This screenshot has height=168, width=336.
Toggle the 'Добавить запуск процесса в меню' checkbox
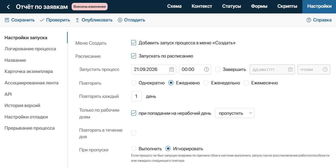[133, 43]
